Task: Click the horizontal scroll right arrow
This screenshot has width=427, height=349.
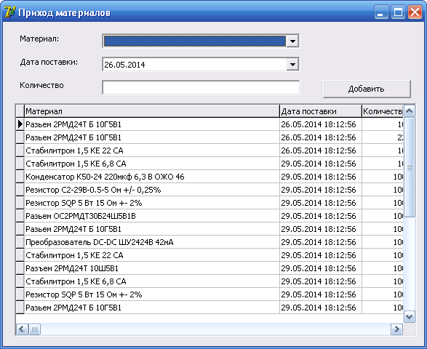Action: point(396,329)
